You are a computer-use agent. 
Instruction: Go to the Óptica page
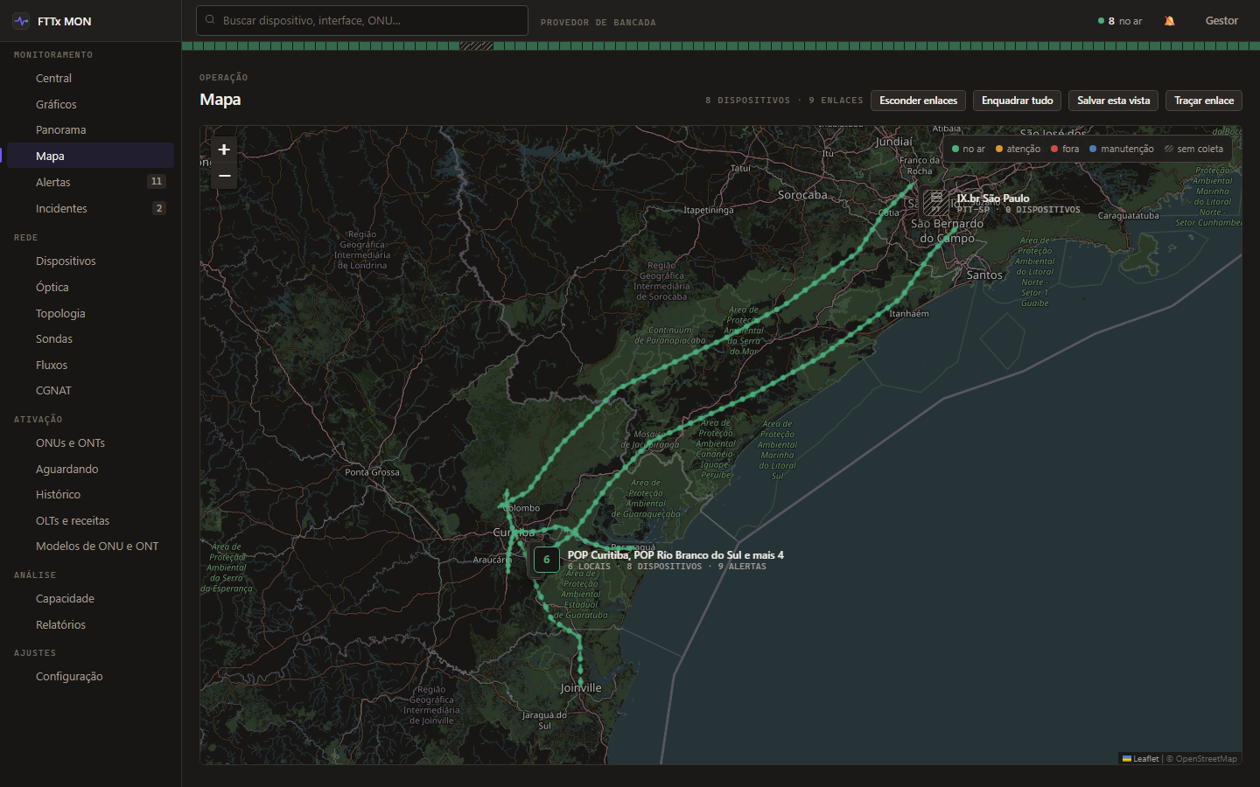pos(90,287)
